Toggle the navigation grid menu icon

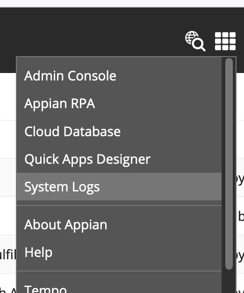click(225, 41)
